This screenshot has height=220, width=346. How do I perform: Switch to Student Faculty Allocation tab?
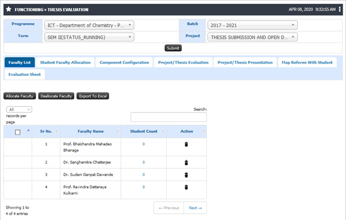66,63
